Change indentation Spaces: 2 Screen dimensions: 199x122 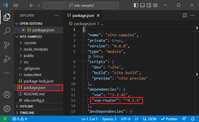click(x=109, y=119)
